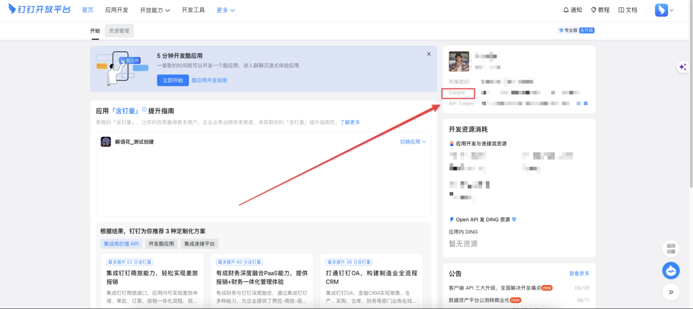Expand the 更多 navigation dropdown
Image resolution: width=693 pixels, height=309 pixels.
[x=226, y=10]
